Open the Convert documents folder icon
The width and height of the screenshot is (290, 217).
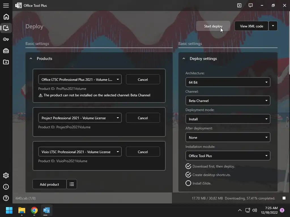point(6,62)
